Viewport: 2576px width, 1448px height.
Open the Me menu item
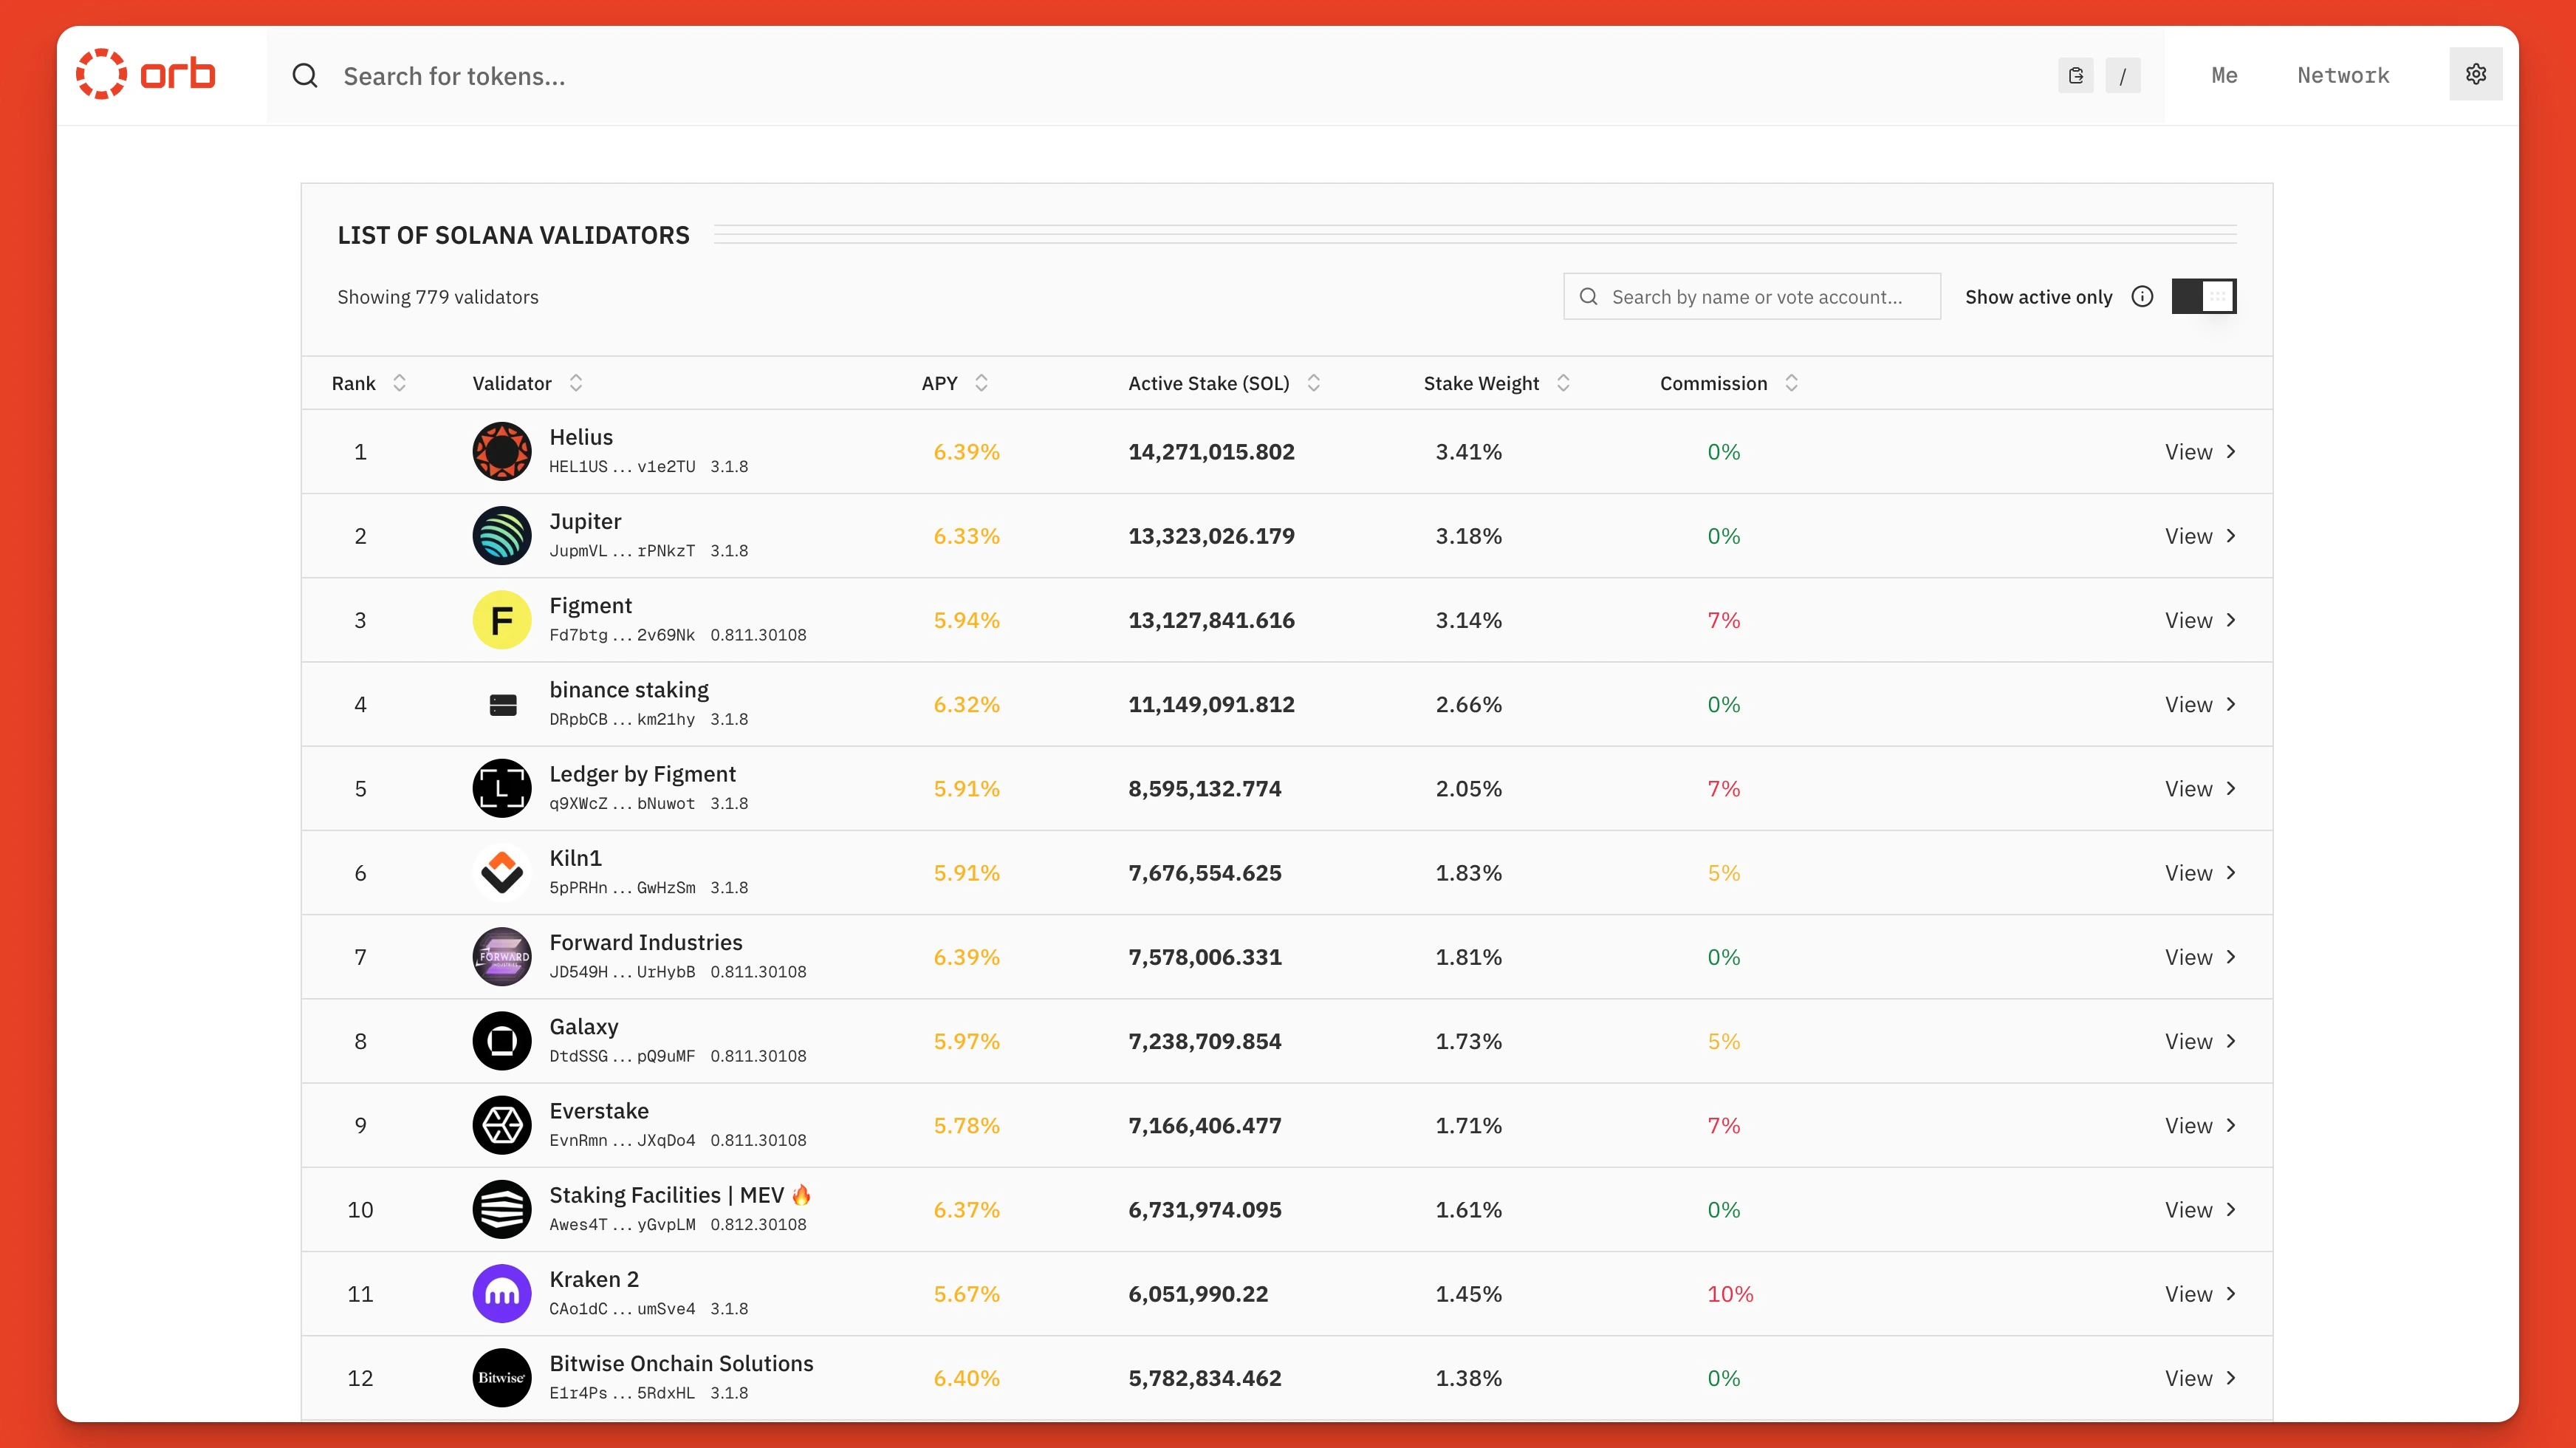(x=2224, y=76)
